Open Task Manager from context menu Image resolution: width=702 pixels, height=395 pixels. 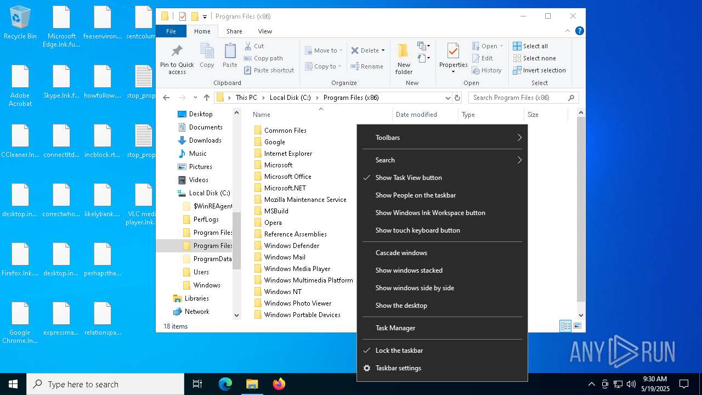[x=442, y=328]
